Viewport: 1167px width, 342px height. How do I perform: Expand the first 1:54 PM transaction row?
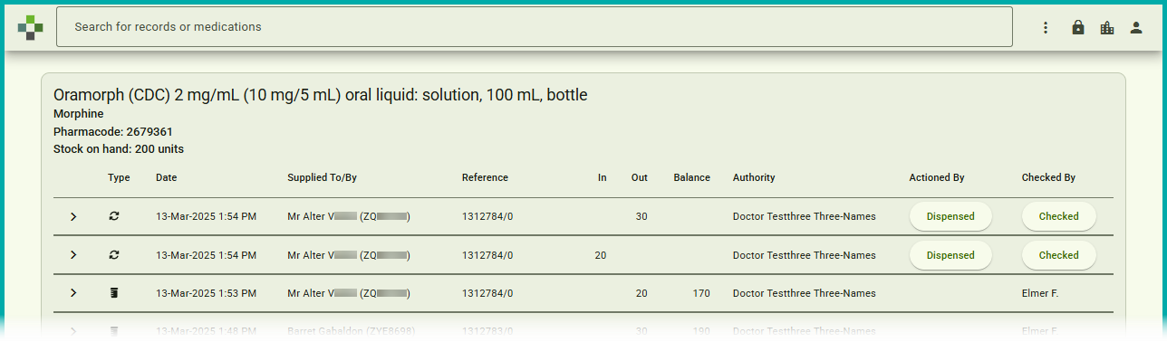tap(73, 217)
